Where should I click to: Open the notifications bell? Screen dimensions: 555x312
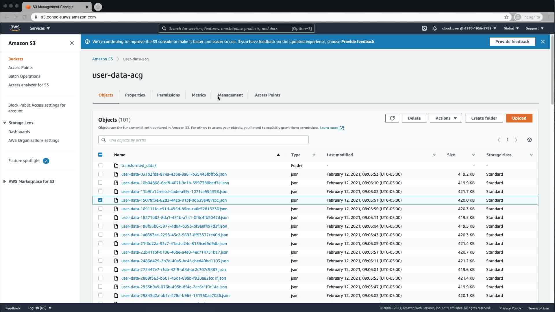tap(434, 28)
